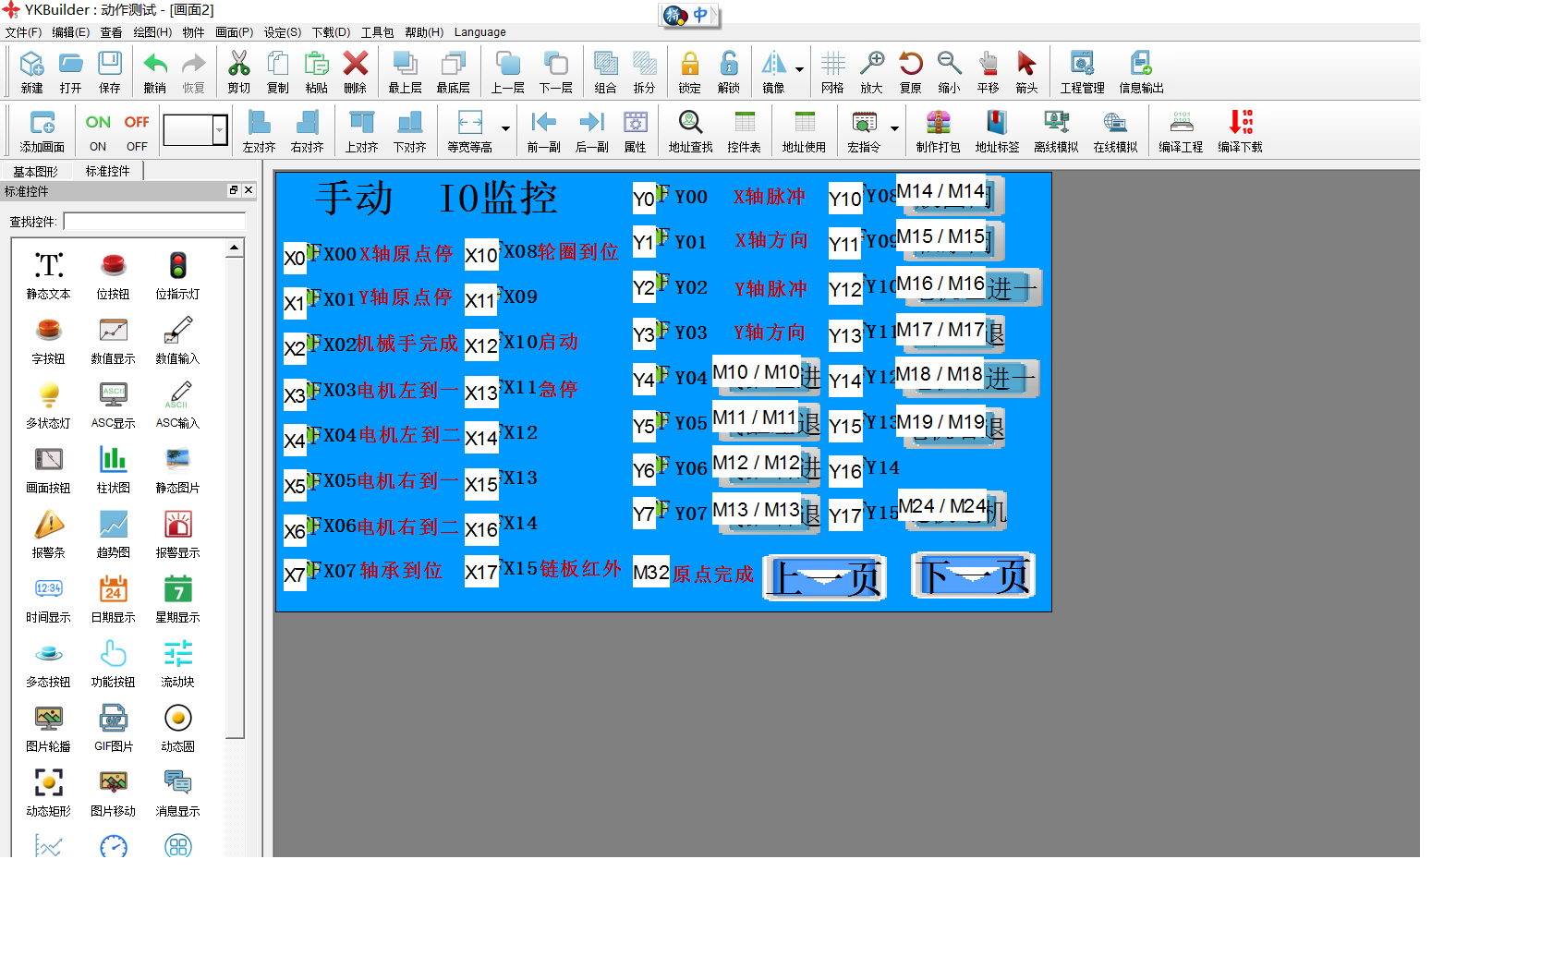Open 工程管理 project management
Viewport: 1541px width, 956px height.
click(x=1082, y=71)
